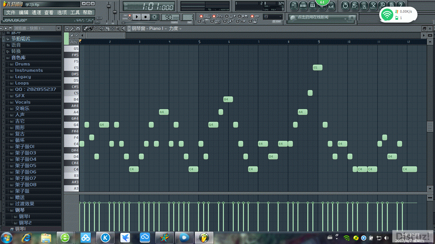
Task: Toggle the magnet snap button in piano roll
Action: (78, 29)
